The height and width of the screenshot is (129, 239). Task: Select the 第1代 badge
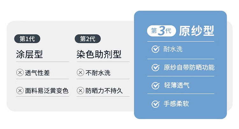tap(27, 39)
